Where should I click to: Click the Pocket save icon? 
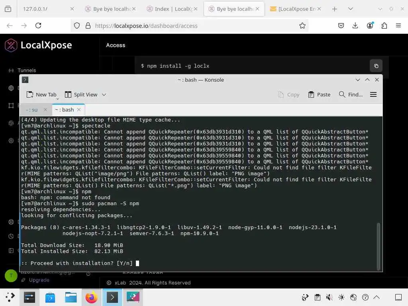tap(341, 25)
